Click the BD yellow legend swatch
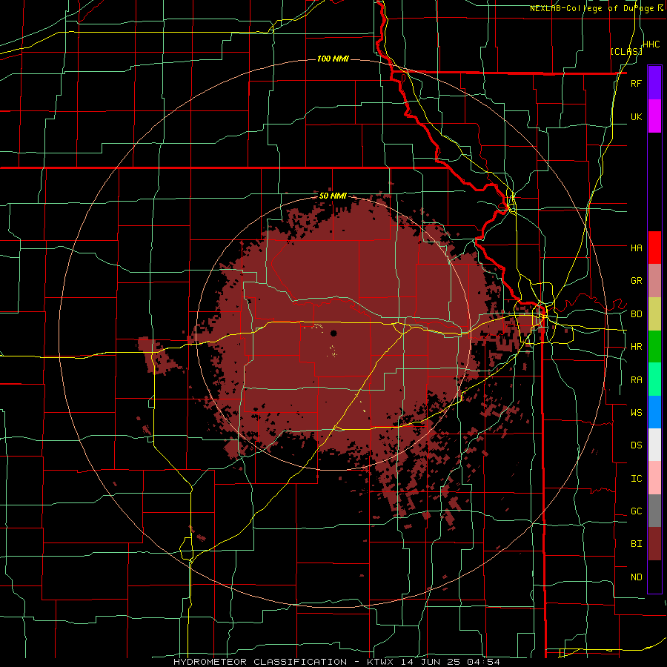This screenshot has height=667, width=667. 654,314
